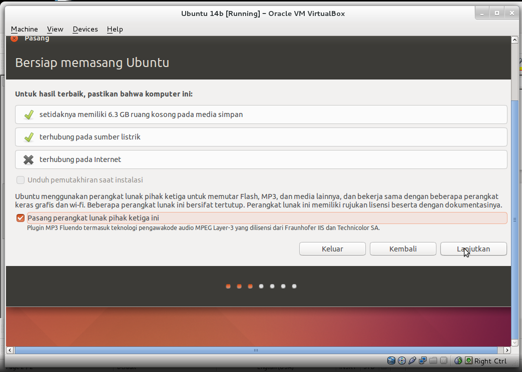Viewport: 522px width, 372px height.
Task: Enable 'Unduh pemutakhiran saat instalasi'
Action: 21,180
